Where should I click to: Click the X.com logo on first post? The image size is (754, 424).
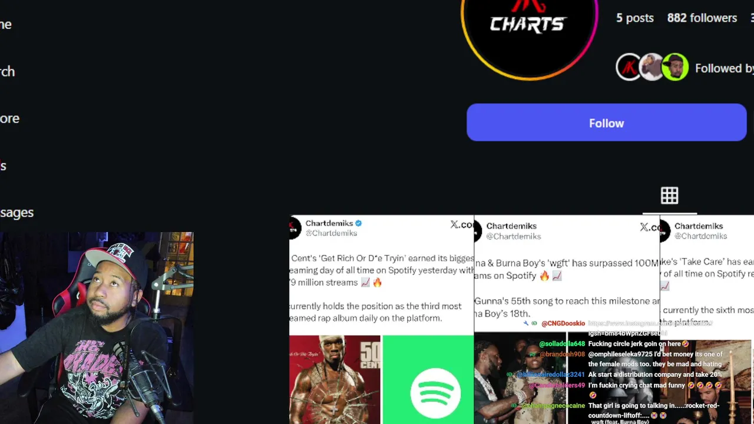tap(462, 224)
